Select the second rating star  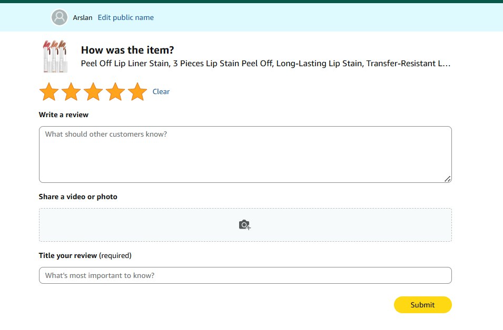(x=71, y=91)
